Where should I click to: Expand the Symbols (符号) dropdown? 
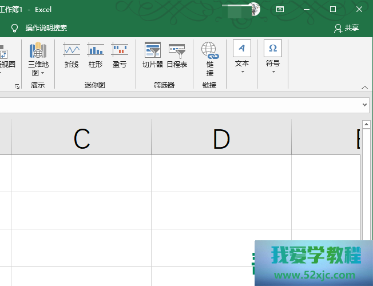273,58
